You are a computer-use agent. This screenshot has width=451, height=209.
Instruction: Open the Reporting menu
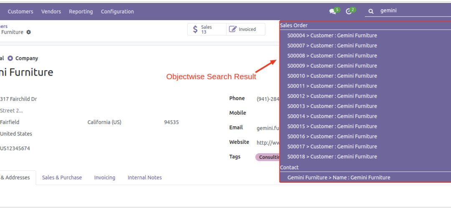[x=81, y=12]
